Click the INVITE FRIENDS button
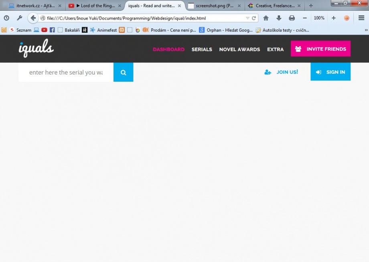This screenshot has width=369, height=262. [320, 48]
